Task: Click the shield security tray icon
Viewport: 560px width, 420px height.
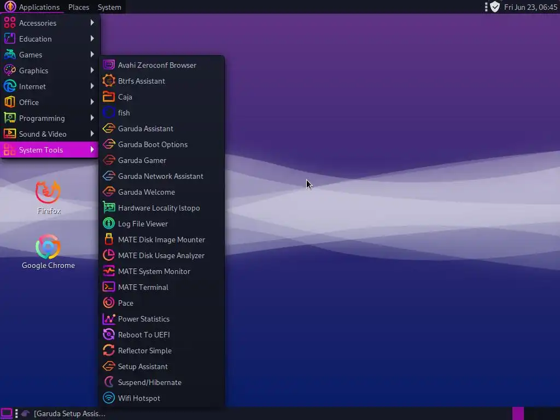Action: [494, 7]
